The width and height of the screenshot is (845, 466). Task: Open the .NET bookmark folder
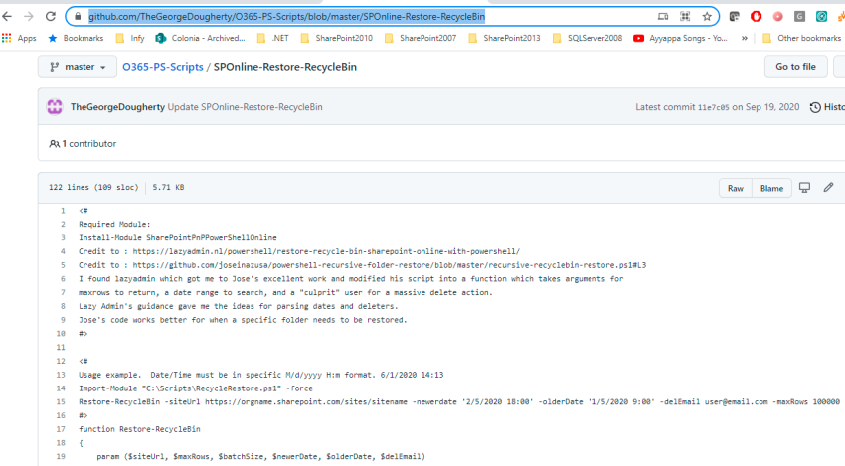pyautogui.click(x=273, y=38)
